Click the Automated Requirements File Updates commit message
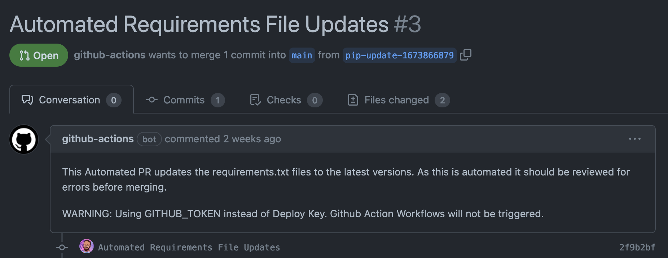This screenshot has height=258, width=668. (x=189, y=247)
